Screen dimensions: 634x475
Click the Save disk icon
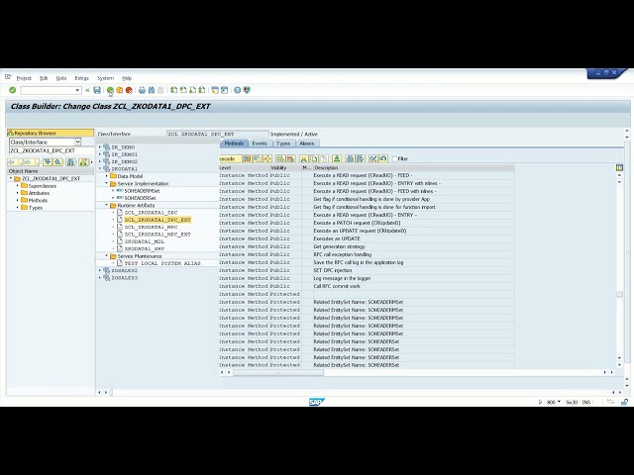[97, 90]
